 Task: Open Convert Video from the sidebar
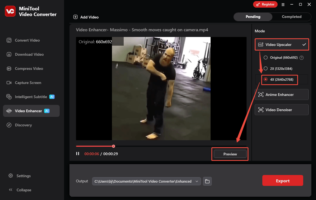pyautogui.click(x=31, y=40)
